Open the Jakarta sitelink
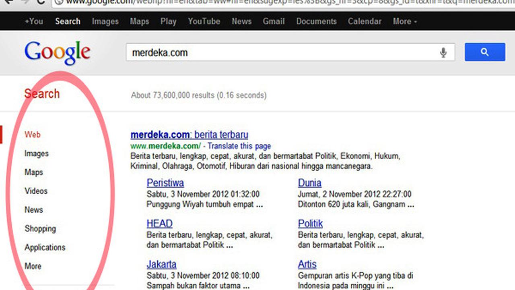This screenshot has width=515, height=290. point(161,265)
